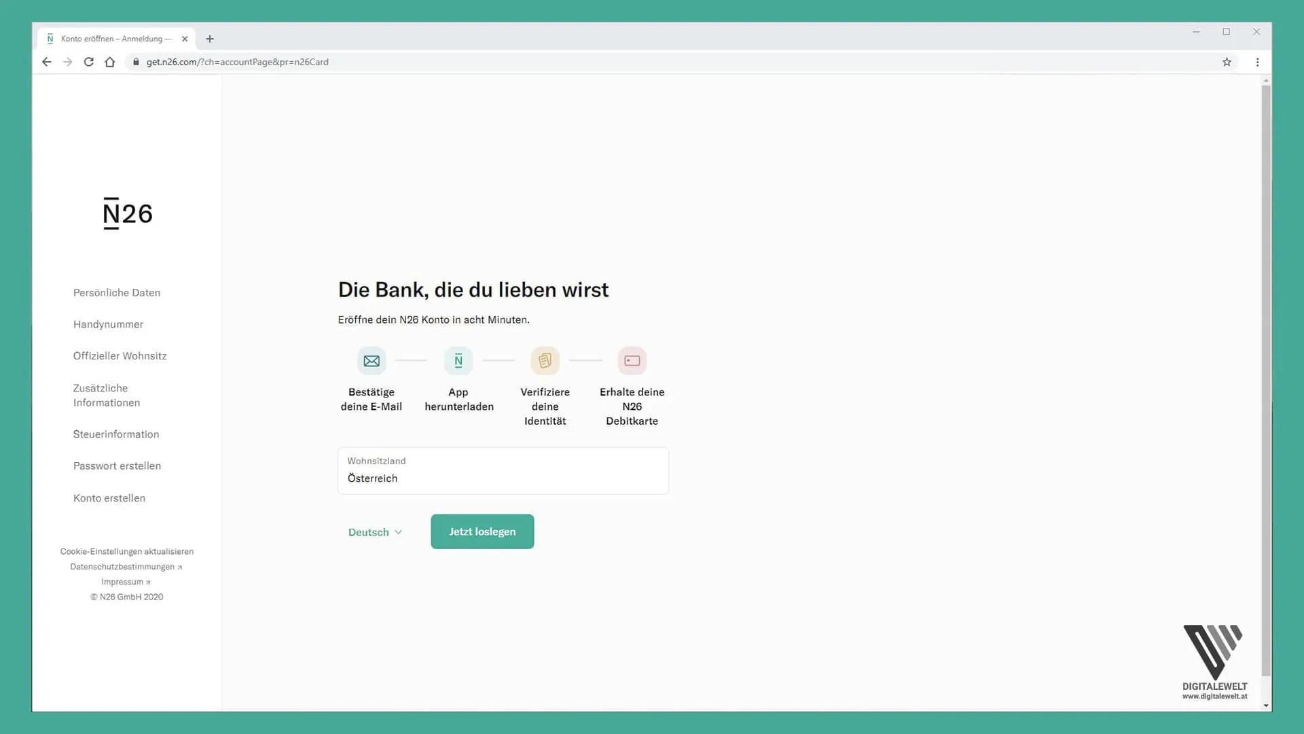Open the Impressum link

126,582
